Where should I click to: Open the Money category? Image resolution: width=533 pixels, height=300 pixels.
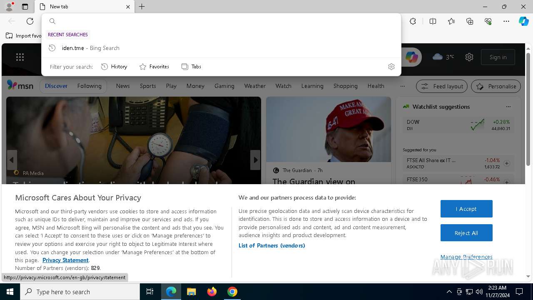pyautogui.click(x=195, y=86)
